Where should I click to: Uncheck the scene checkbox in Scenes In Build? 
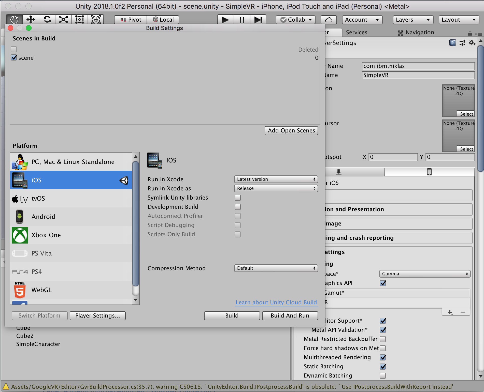[x=14, y=57]
